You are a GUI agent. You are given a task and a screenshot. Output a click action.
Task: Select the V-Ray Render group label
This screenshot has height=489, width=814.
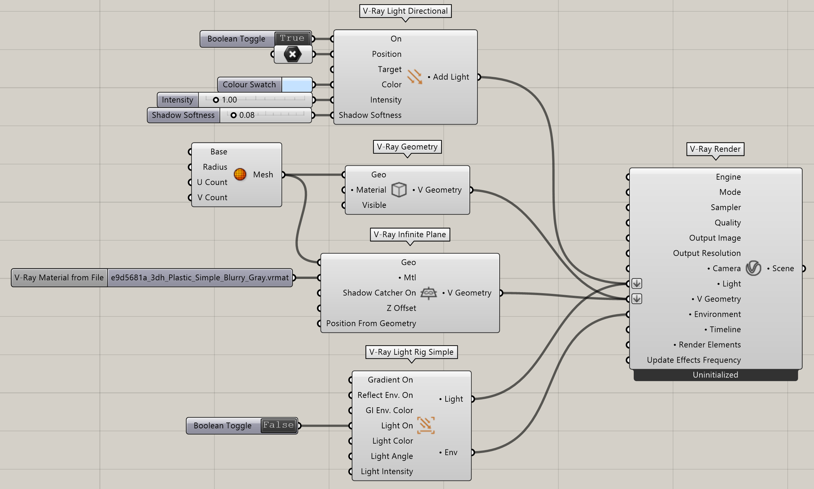click(715, 149)
